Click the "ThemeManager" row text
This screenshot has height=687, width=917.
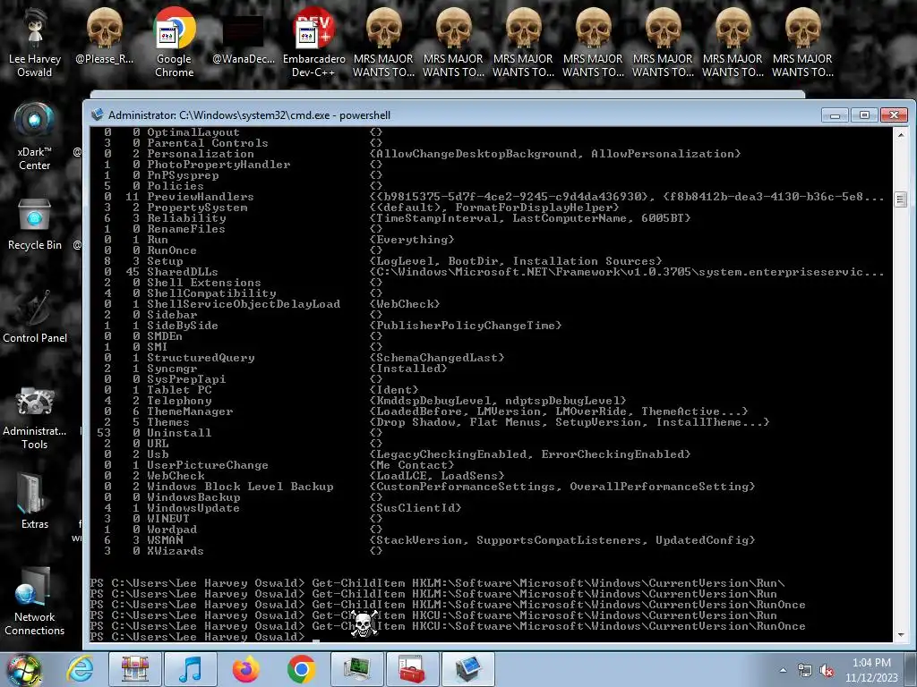[190, 411]
